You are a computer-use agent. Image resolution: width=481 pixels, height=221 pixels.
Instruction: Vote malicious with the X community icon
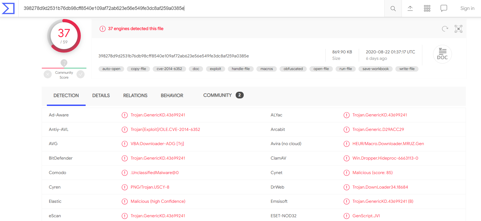[48, 74]
